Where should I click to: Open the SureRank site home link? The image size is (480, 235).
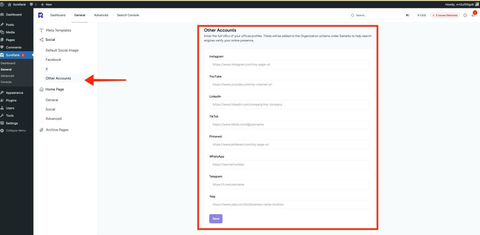coord(17,5)
